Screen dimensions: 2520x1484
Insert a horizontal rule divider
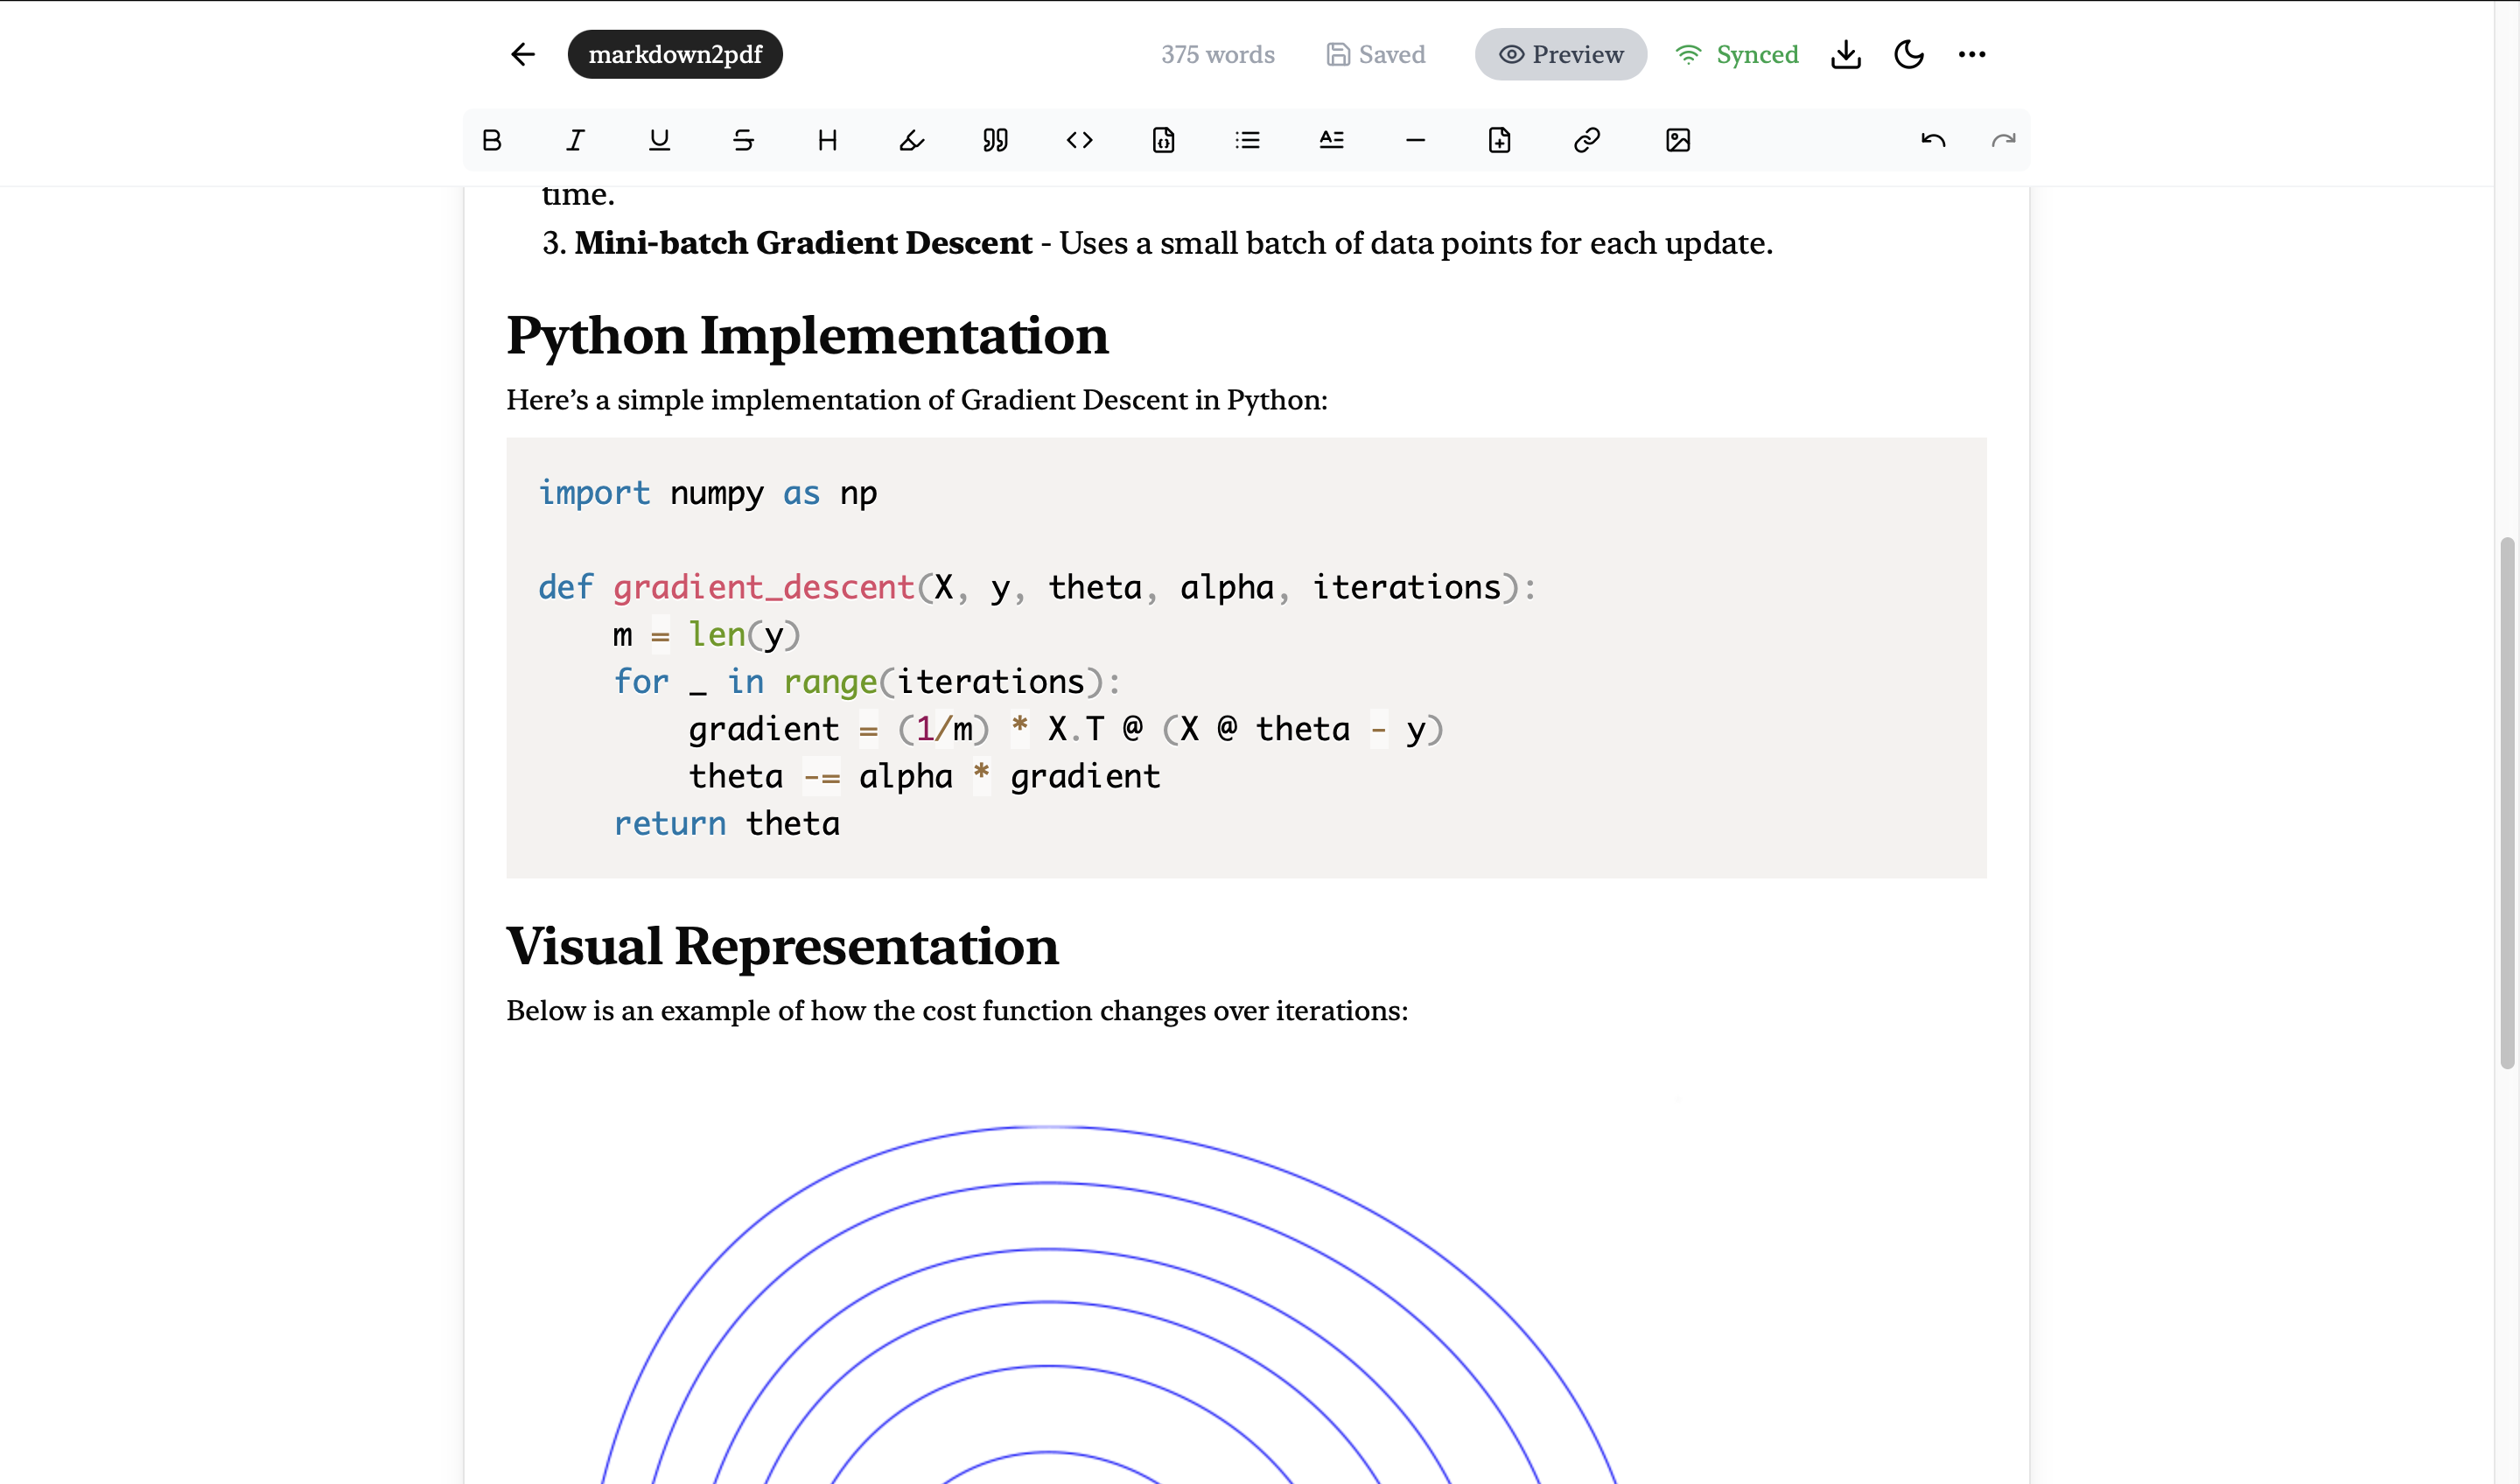point(1415,140)
